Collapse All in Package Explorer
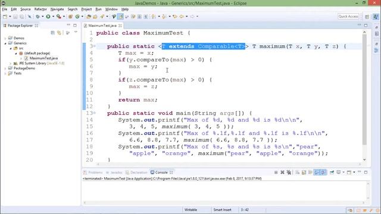This screenshot has width=381, height=214. coord(53,33)
